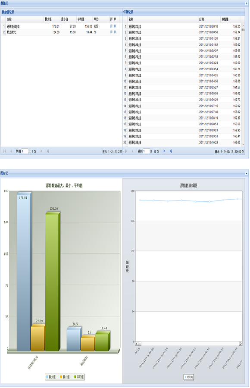This screenshot has width=250, height=388.
Task: Go to first page in raw records pager
Action: tap(4, 151)
